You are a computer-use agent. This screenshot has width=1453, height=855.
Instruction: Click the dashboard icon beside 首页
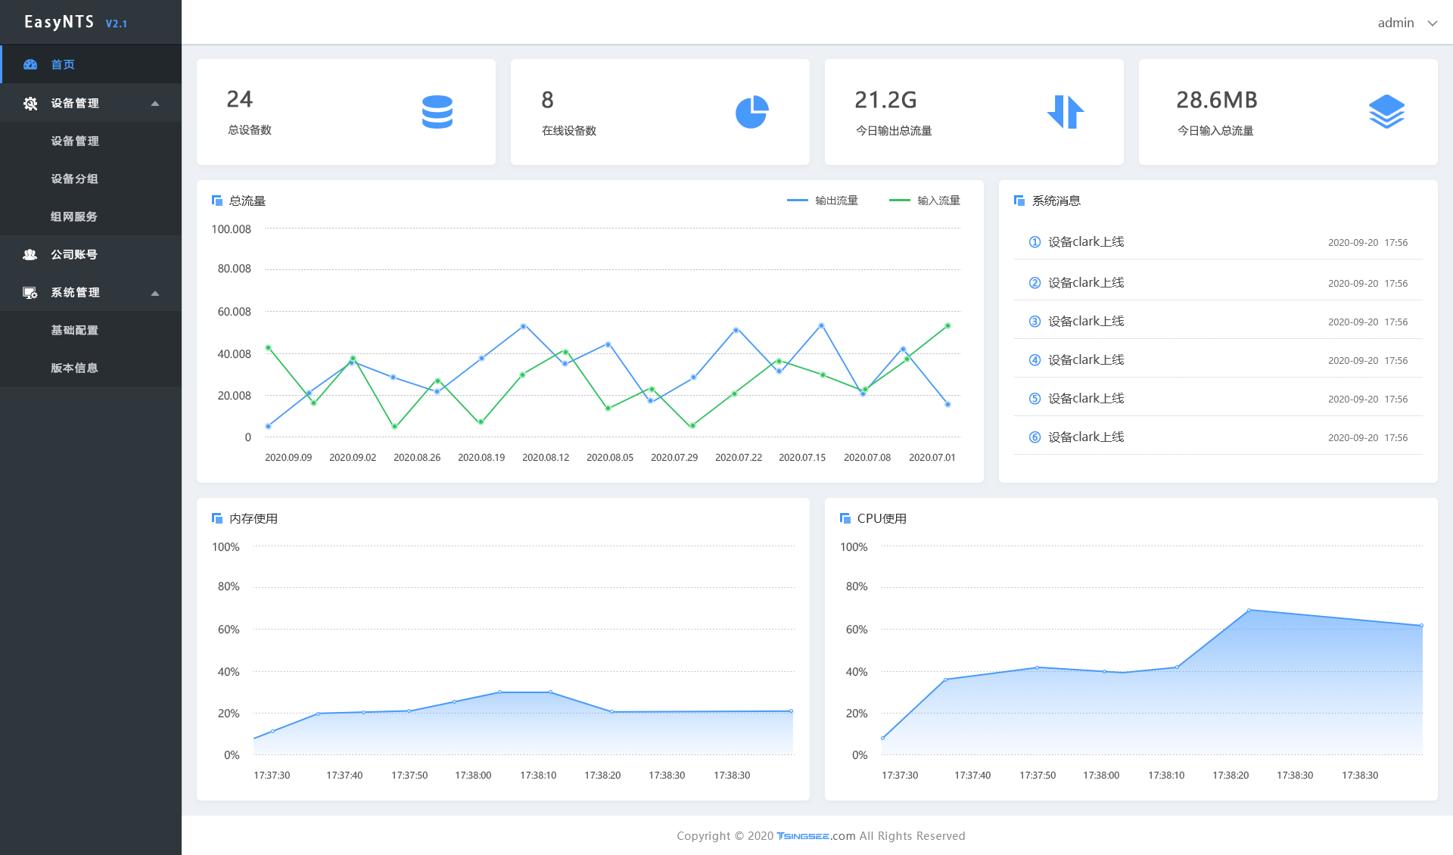(30, 64)
